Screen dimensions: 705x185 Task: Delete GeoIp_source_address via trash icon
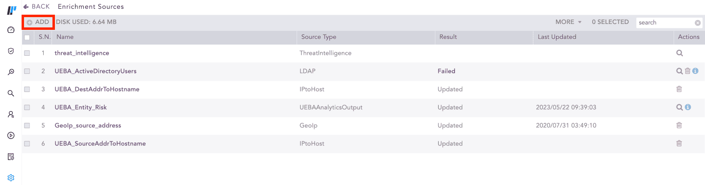[x=679, y=125]
